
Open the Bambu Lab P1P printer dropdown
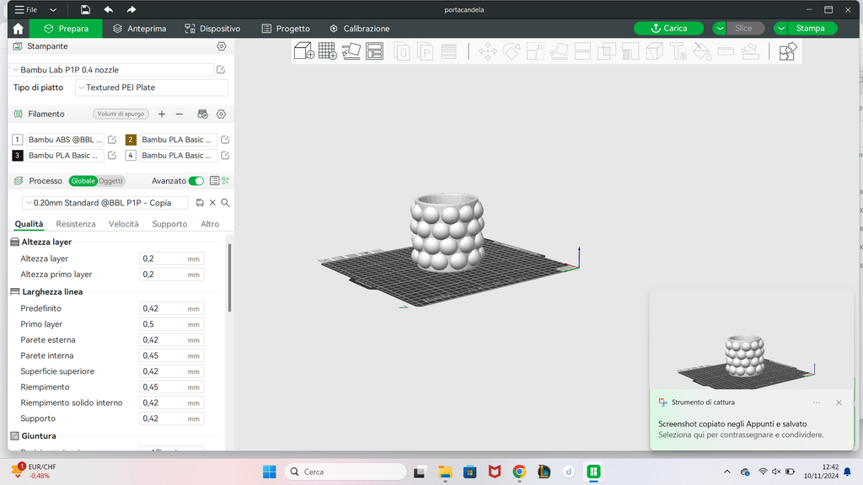pos(112,70)
